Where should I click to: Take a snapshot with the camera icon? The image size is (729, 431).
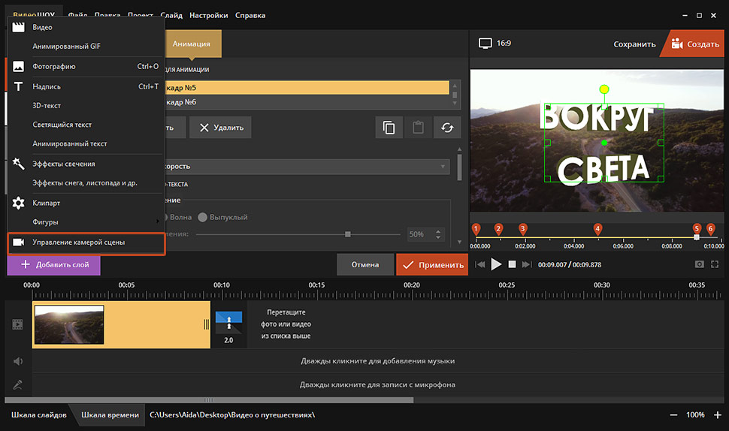point(700,264)
